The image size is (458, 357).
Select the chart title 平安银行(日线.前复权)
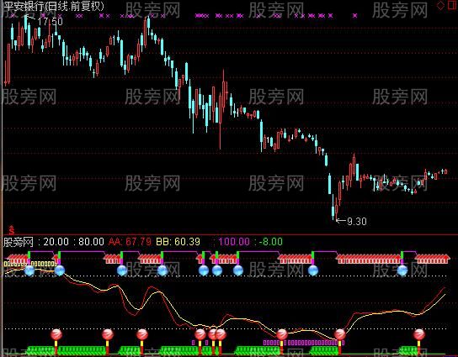55,6
